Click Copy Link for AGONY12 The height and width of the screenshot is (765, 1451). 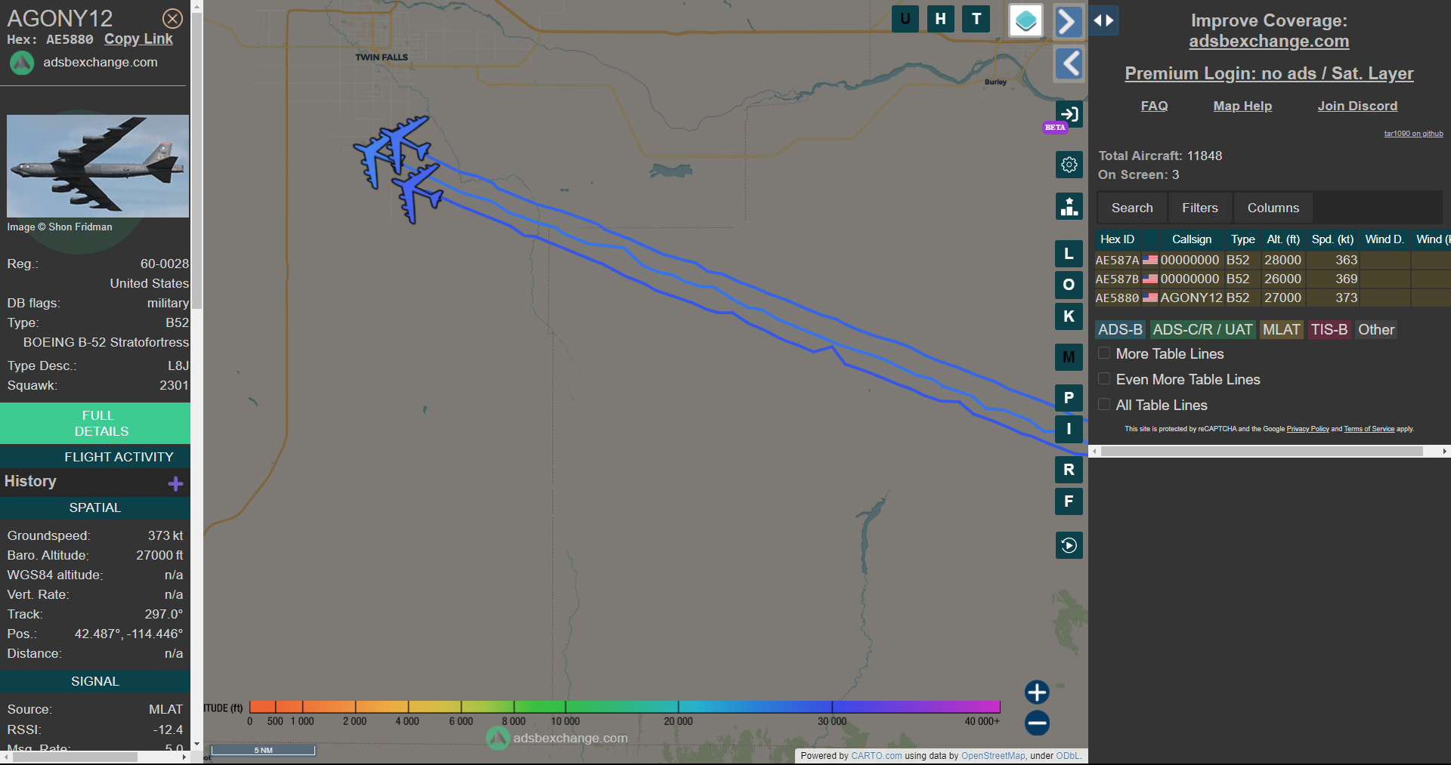click(x=138, y=39)
